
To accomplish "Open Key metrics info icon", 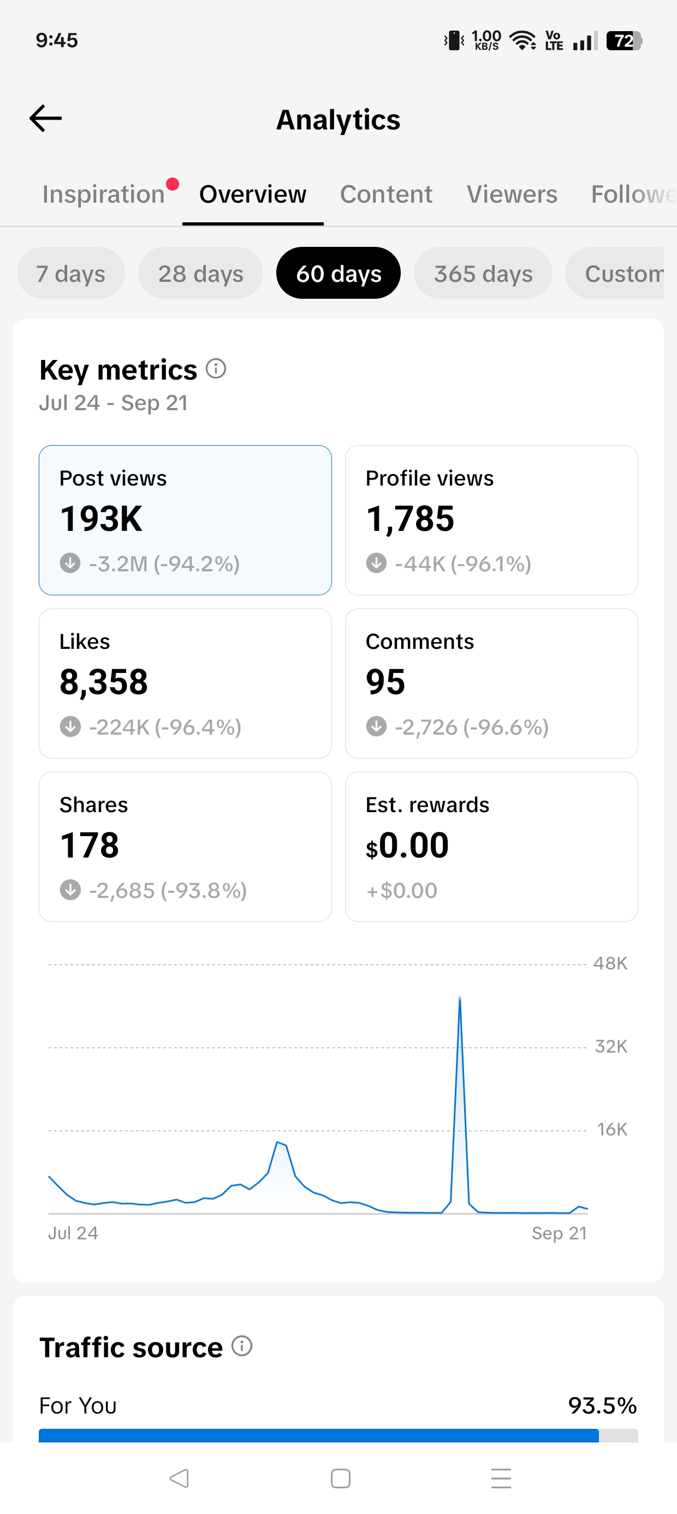I will pyautogui.click(x=216, y=369).
